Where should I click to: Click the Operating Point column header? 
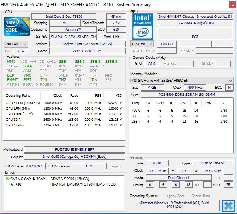22,96
